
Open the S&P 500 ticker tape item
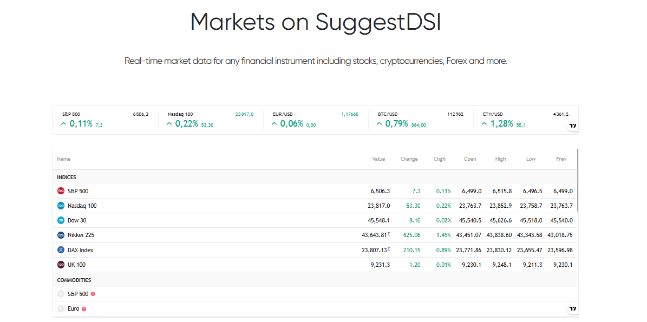click(105, 120)
